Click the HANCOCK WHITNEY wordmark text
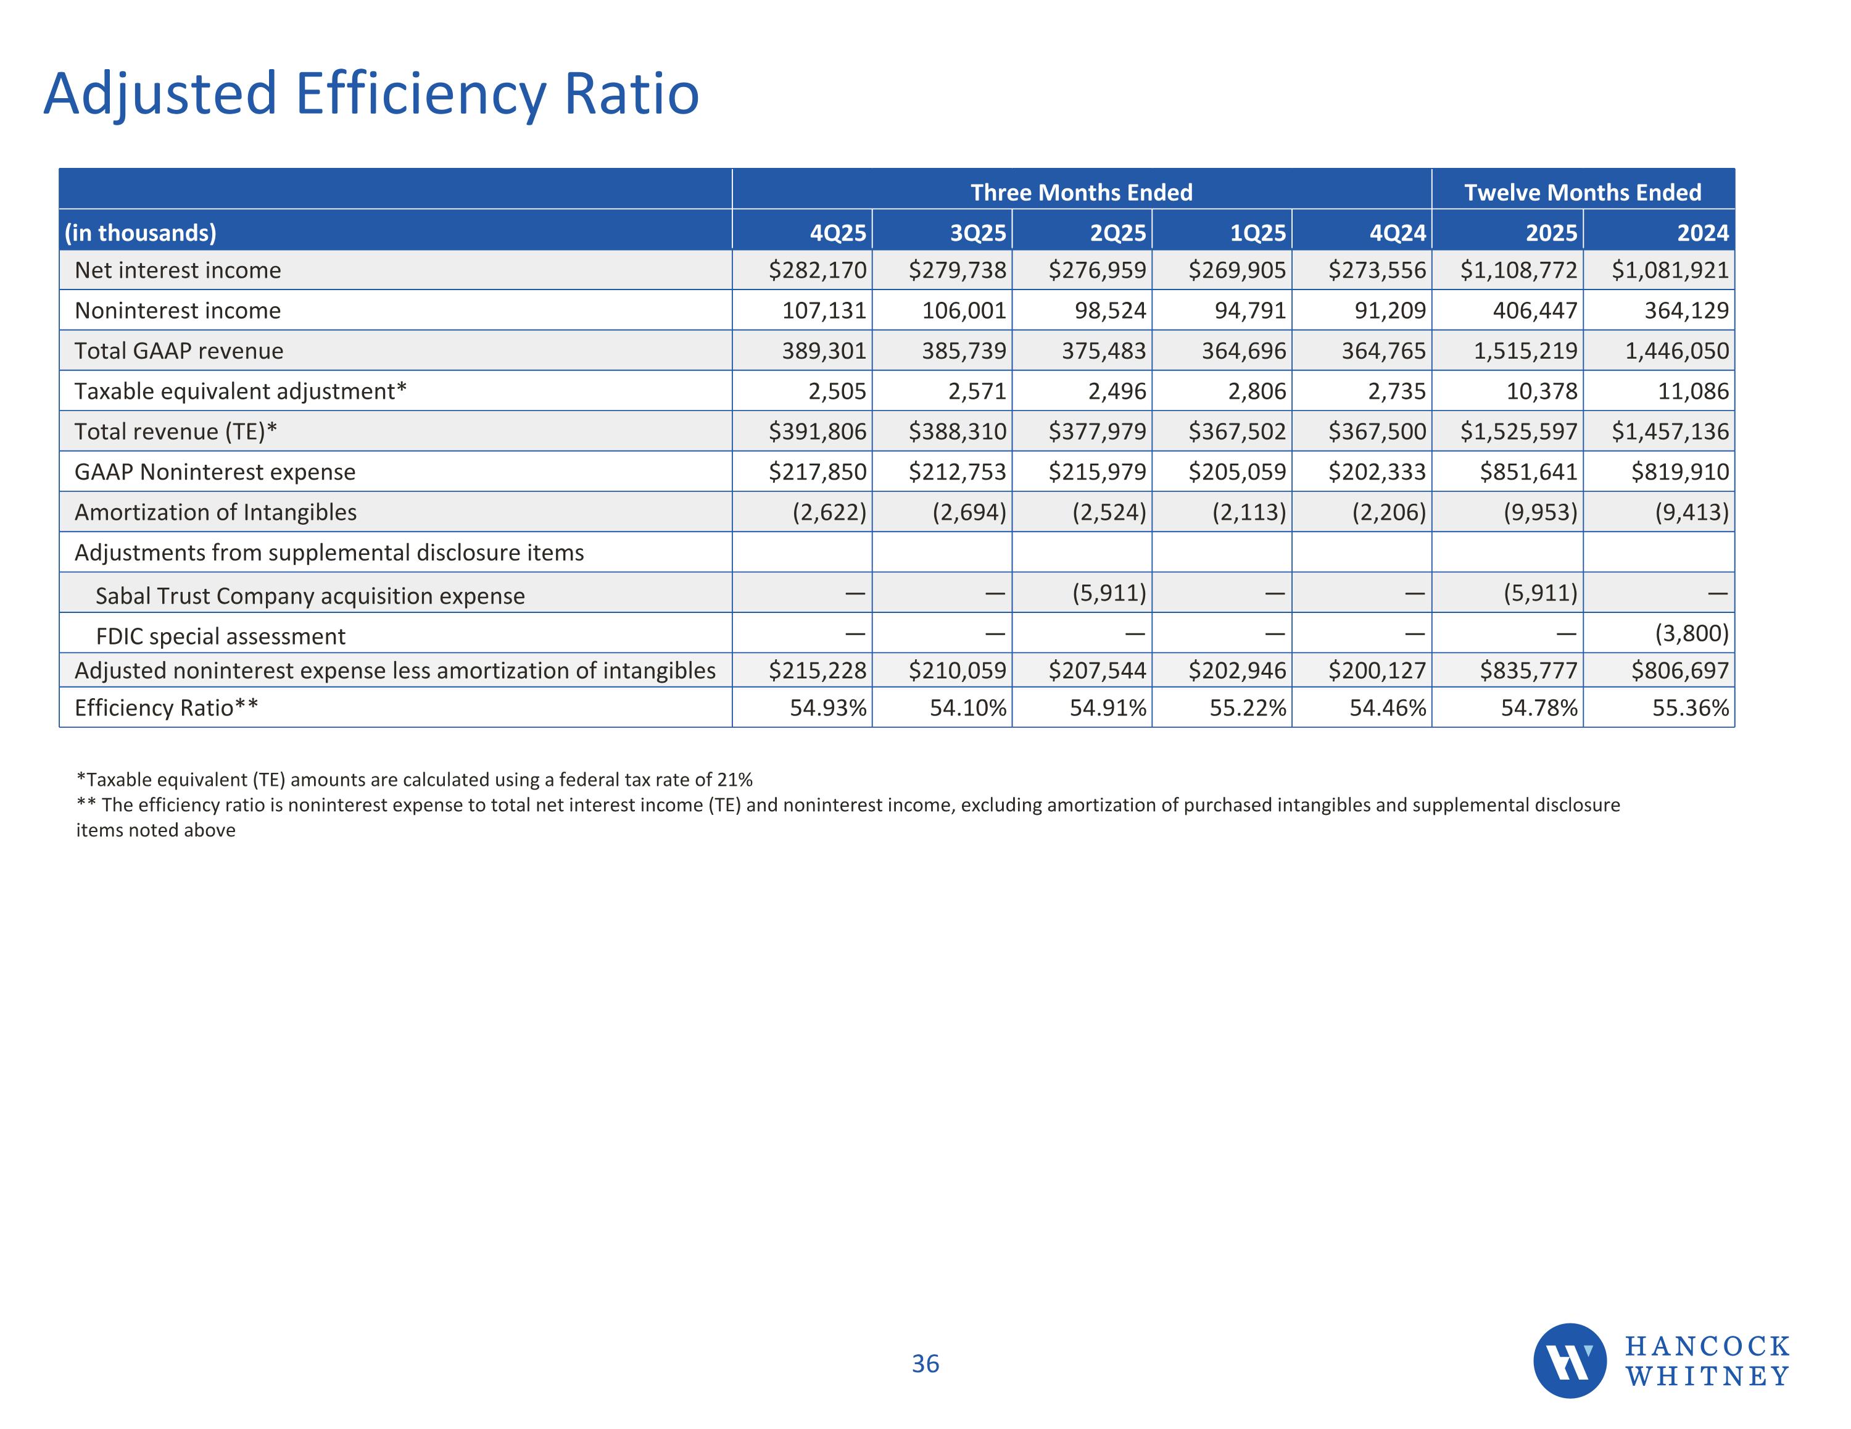1851x1429 pixels. [1707, 1361]
